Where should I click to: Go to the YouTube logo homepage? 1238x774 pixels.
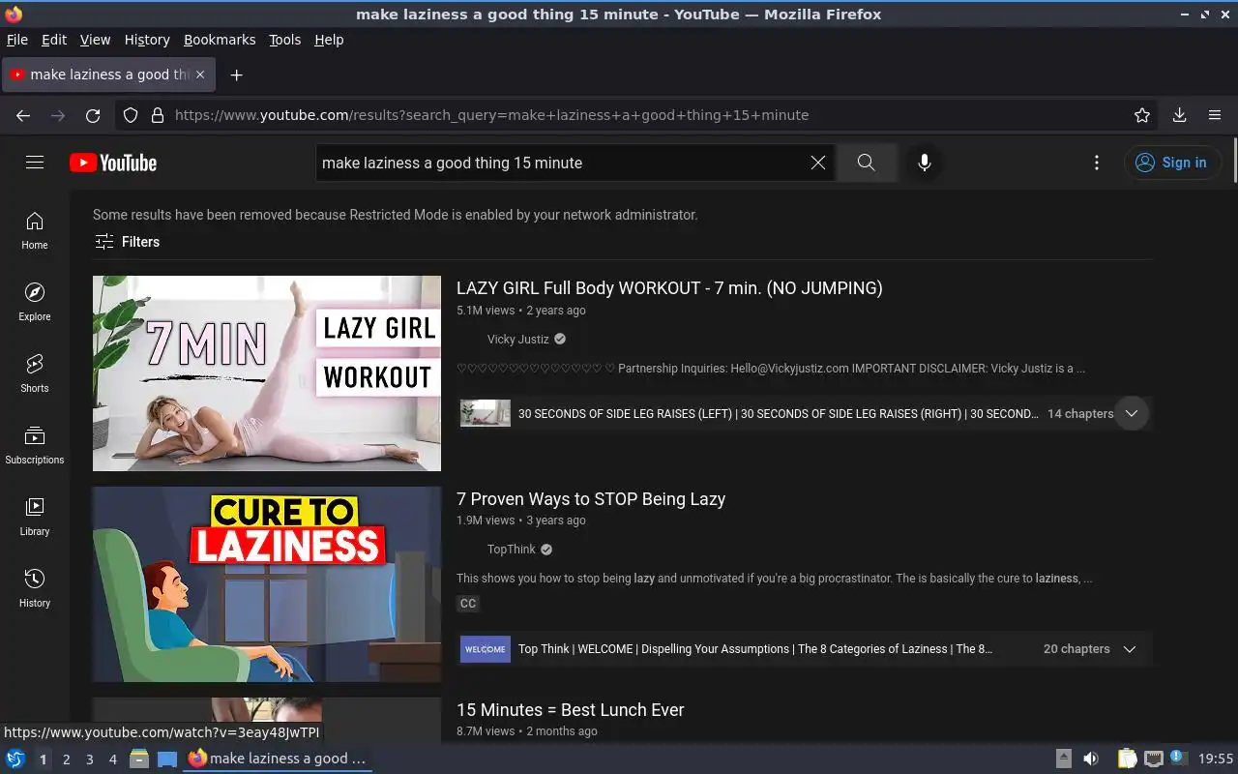(x=113, y=163)
